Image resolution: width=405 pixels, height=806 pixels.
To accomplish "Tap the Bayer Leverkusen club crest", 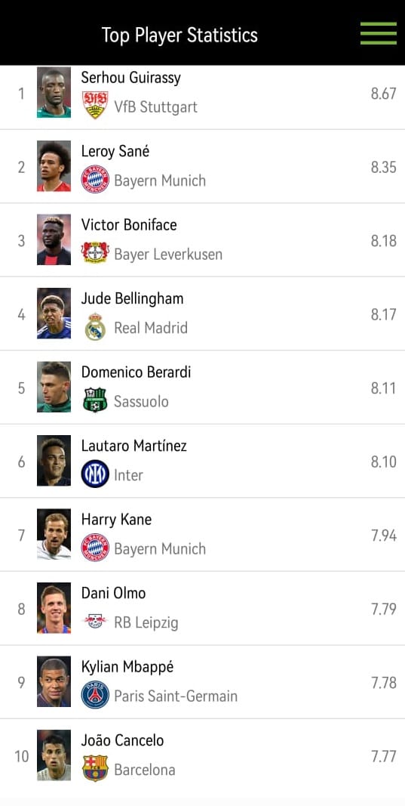I will 95,252.
